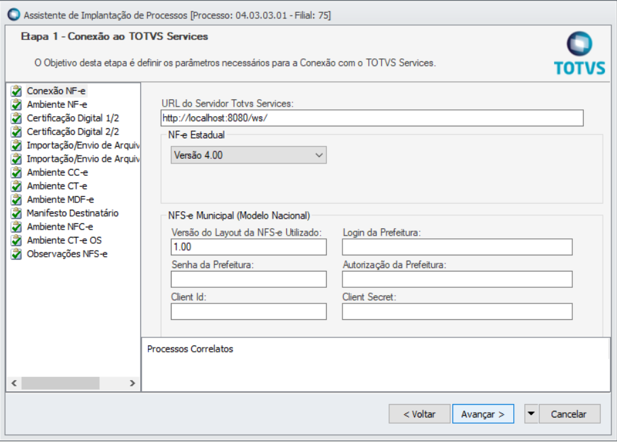Click the URL do Servidor Totvs Services field

point(372,118)
